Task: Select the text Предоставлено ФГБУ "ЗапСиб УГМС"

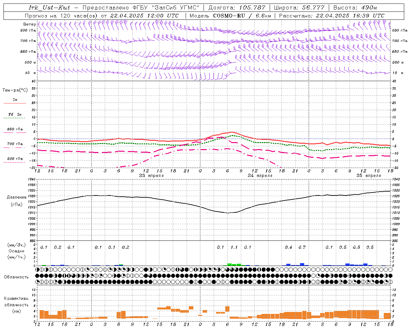Action: pyautogui.click(x=141, y=8)
